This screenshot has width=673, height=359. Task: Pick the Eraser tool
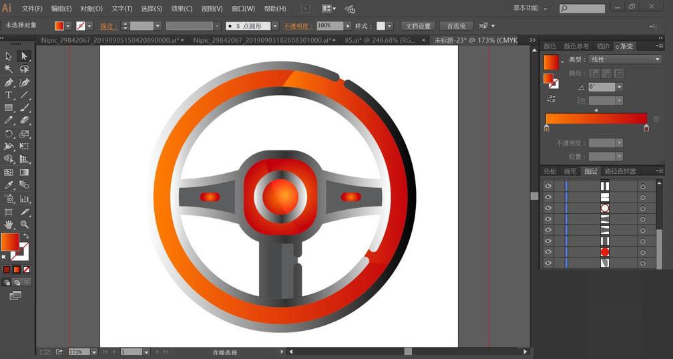pos(24,121)
